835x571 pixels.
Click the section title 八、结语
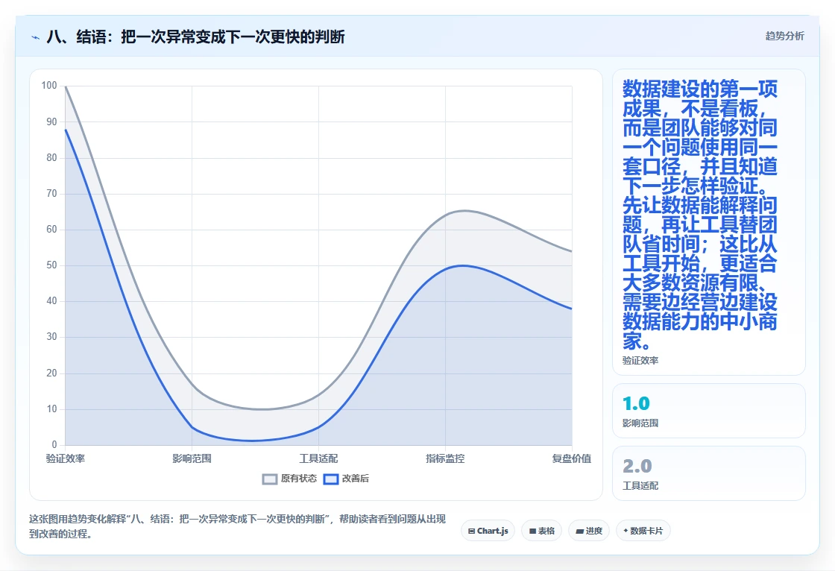pos(195,37)
